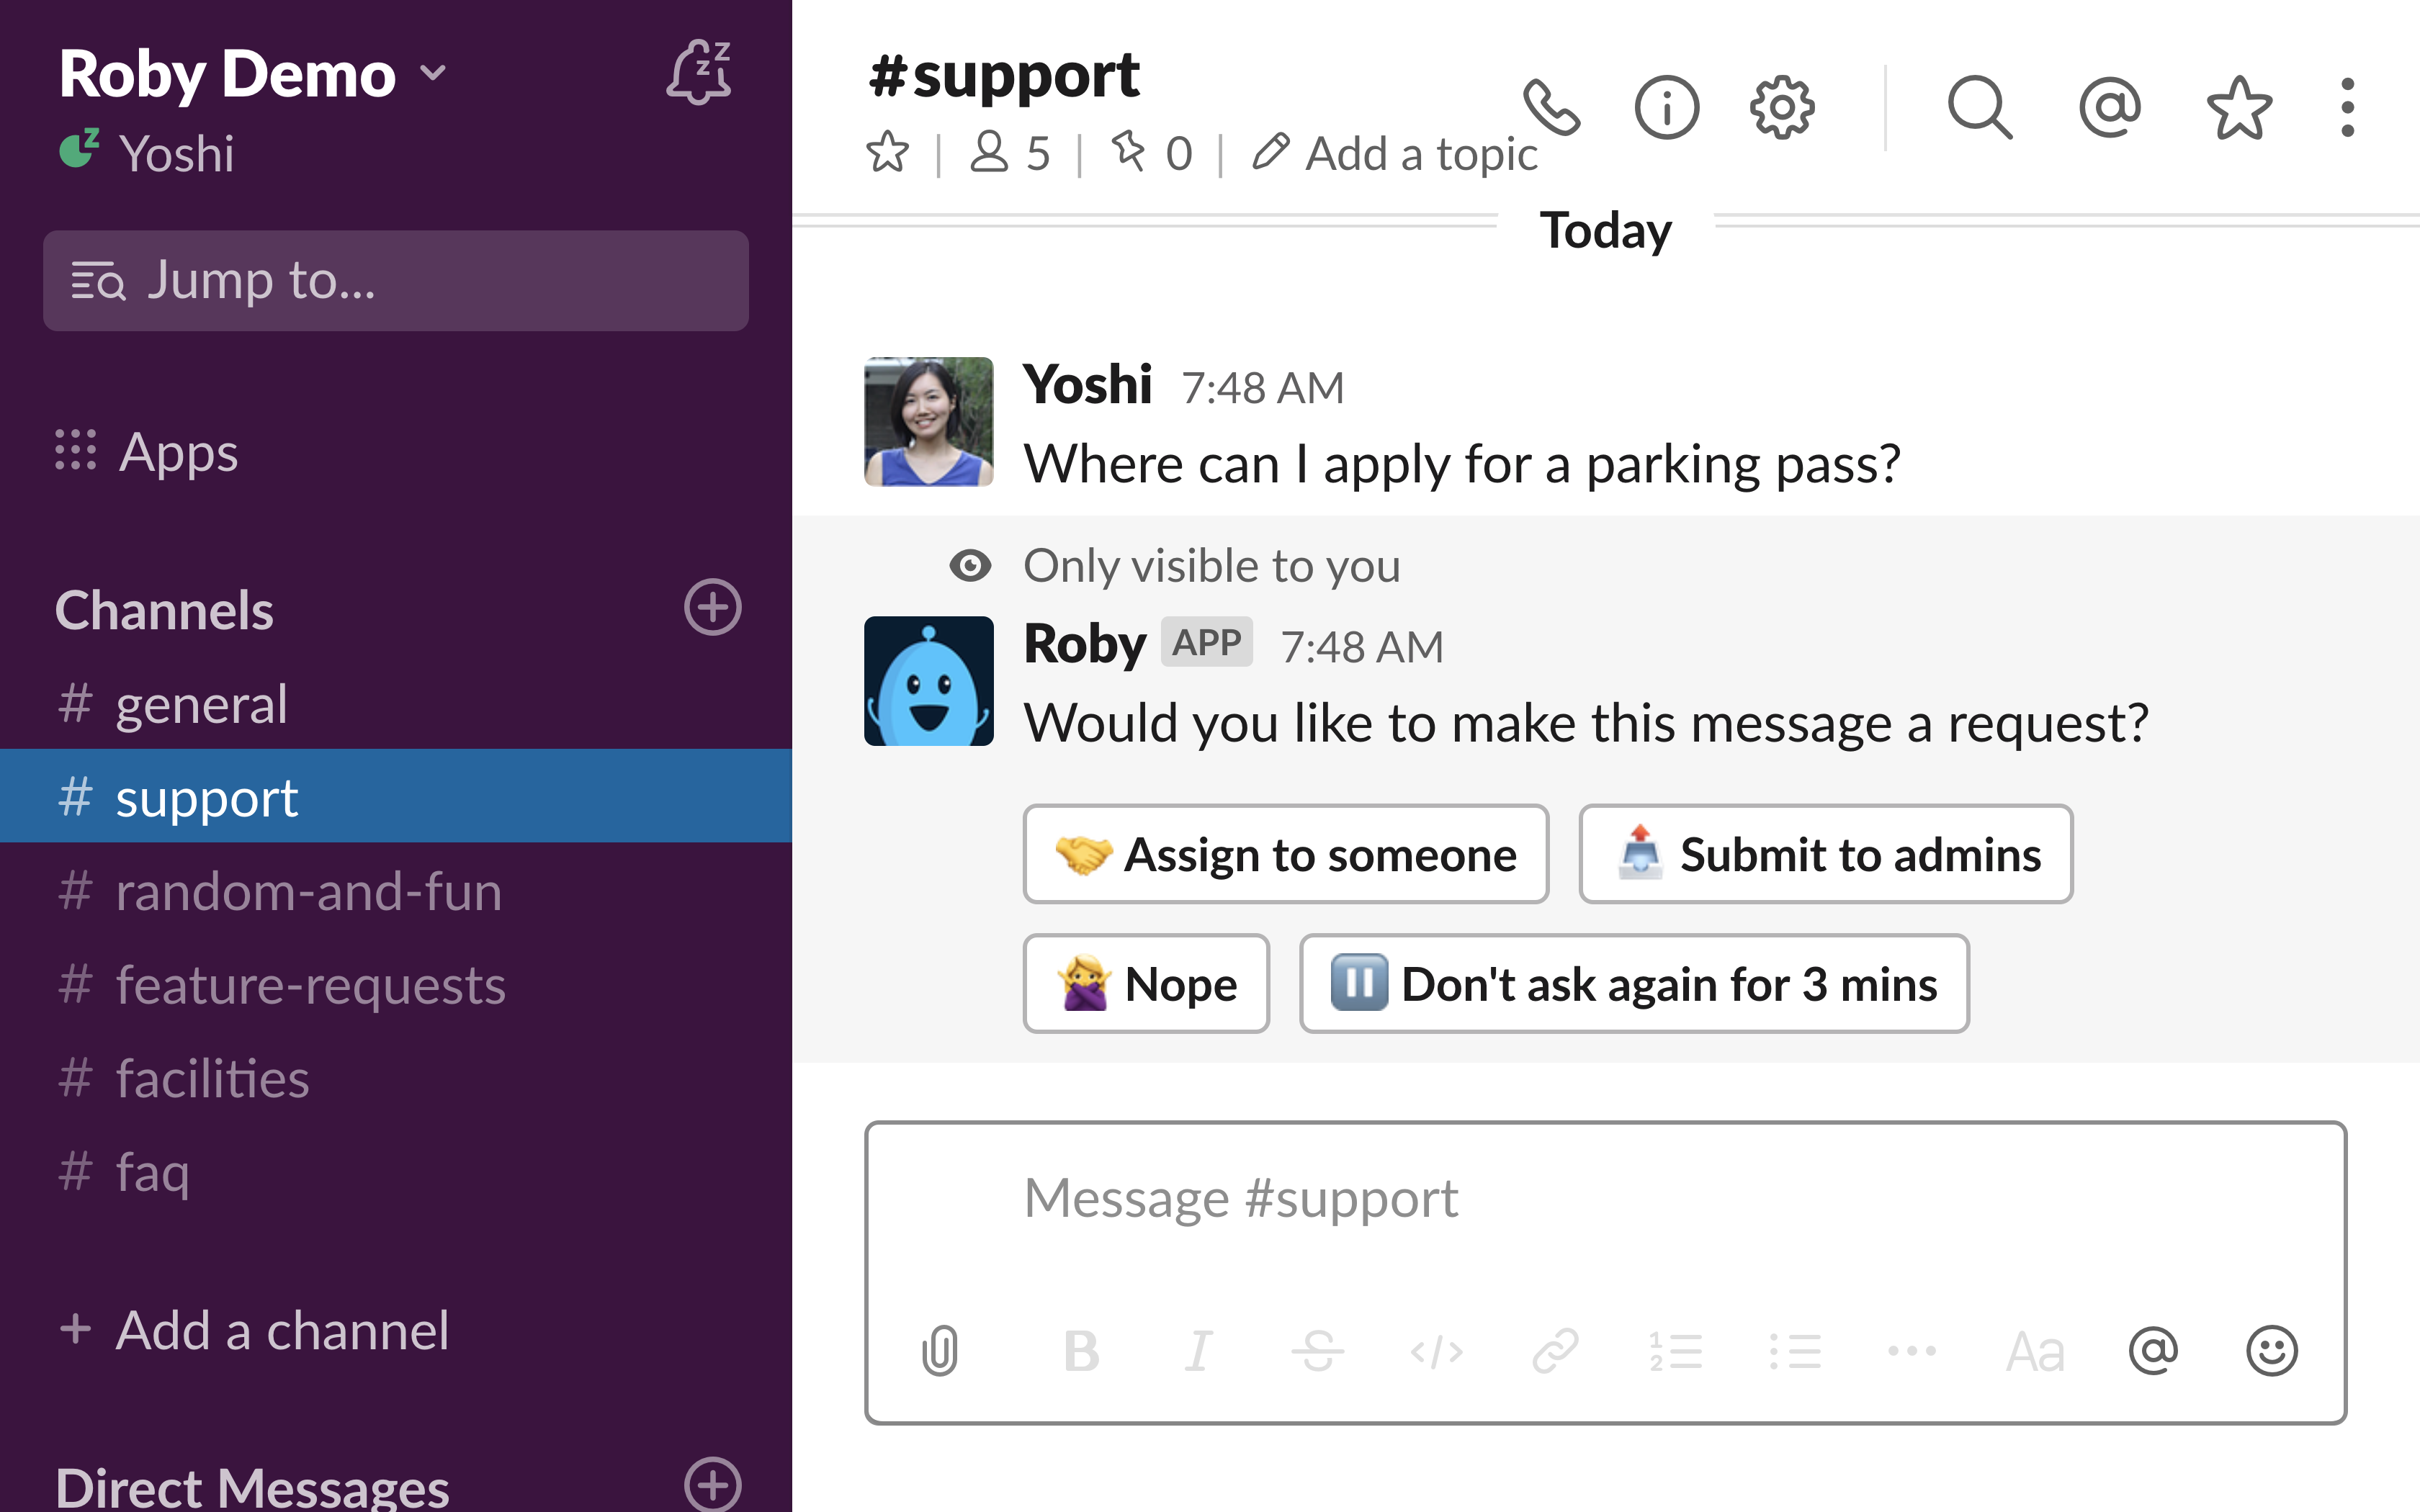Screen dimensions: 2420x1512
Task: Switch to the general channel
Action: [x=201, y=704]
